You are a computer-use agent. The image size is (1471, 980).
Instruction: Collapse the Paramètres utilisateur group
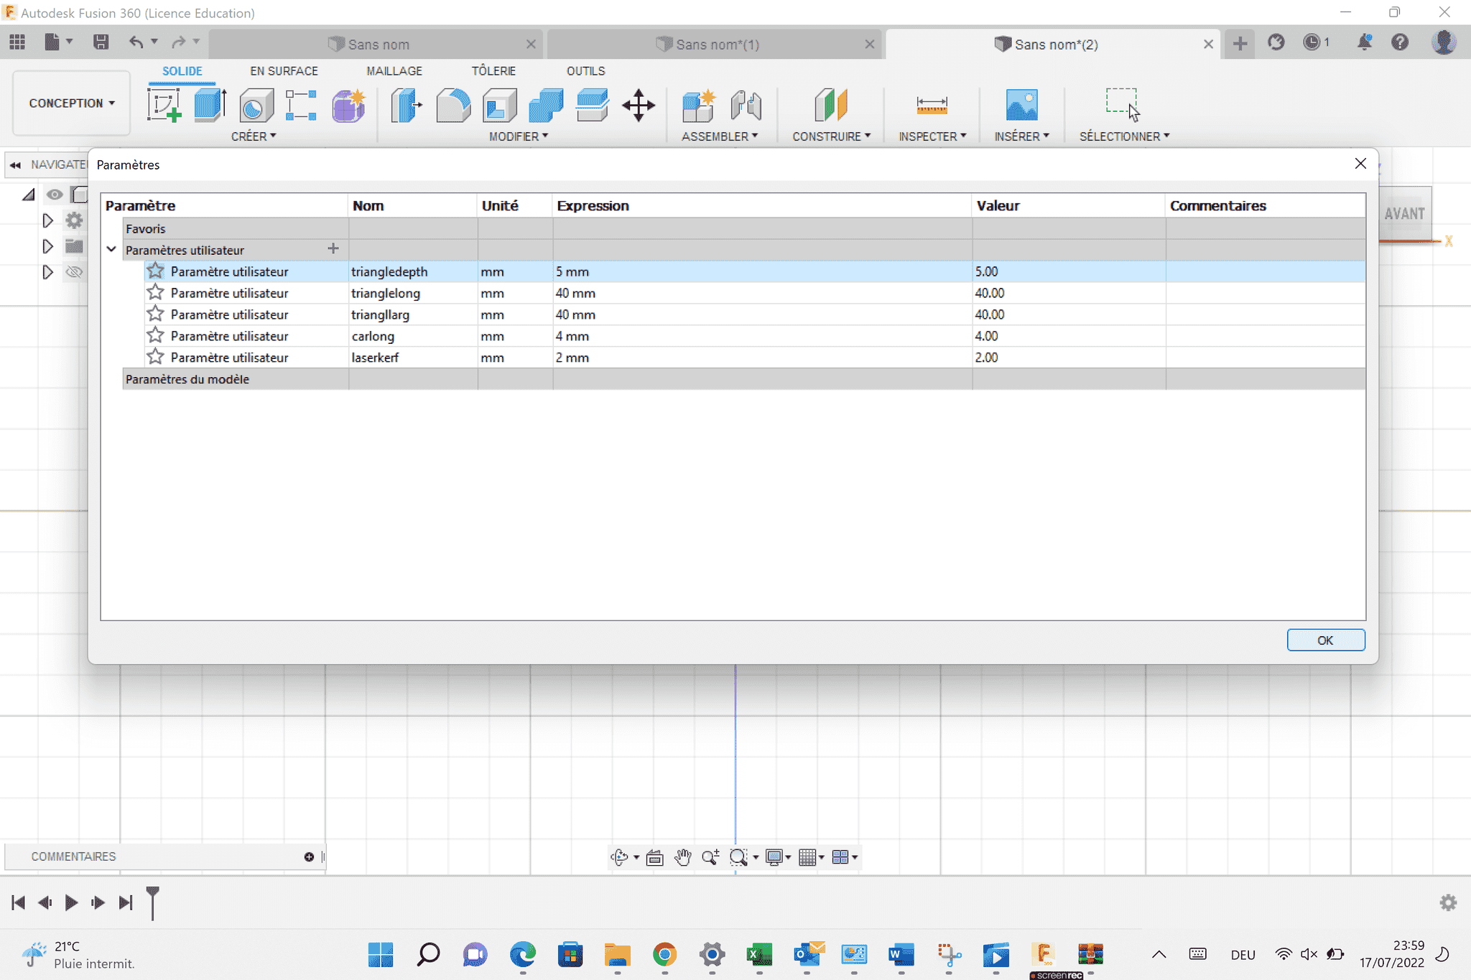111,250
